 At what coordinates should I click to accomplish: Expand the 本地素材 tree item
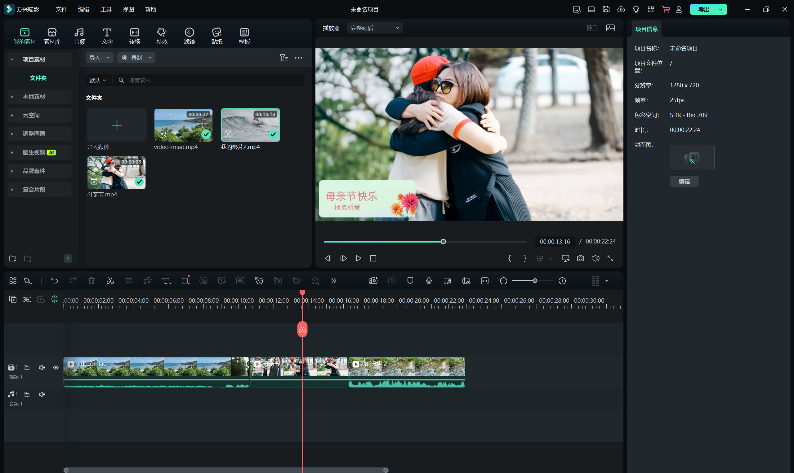[12, 97]
